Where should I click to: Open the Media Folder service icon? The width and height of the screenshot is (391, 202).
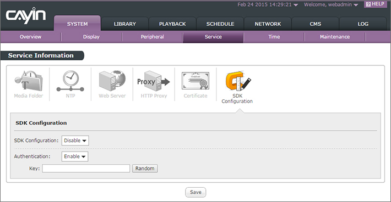pyautogui.click(x=29, y=81)
